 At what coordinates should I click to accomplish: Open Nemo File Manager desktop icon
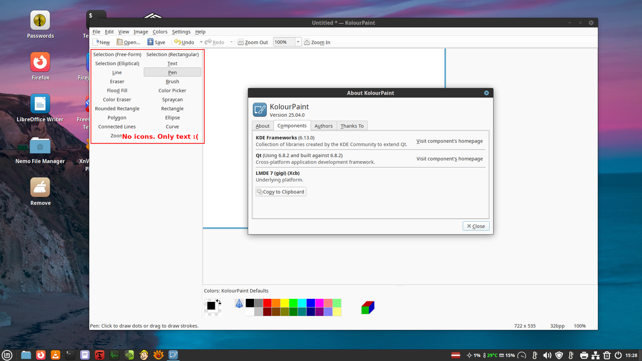(x=40, y=149)
